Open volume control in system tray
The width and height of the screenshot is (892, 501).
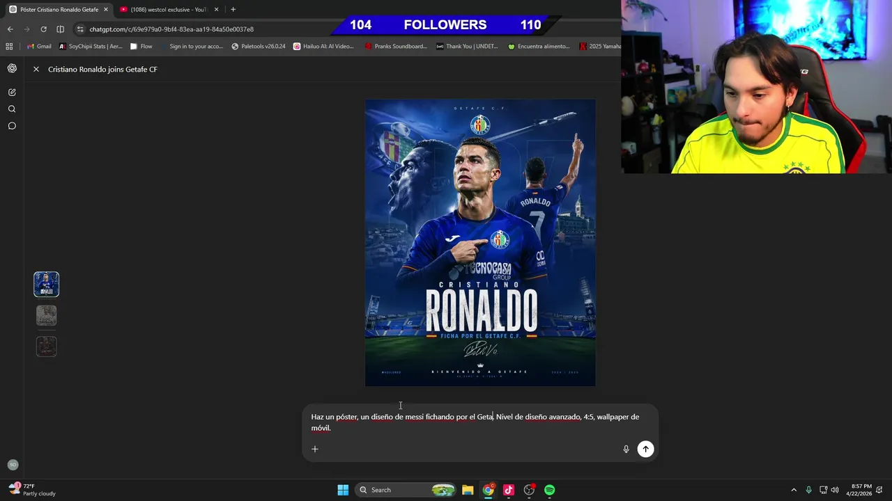coord(835,490)
